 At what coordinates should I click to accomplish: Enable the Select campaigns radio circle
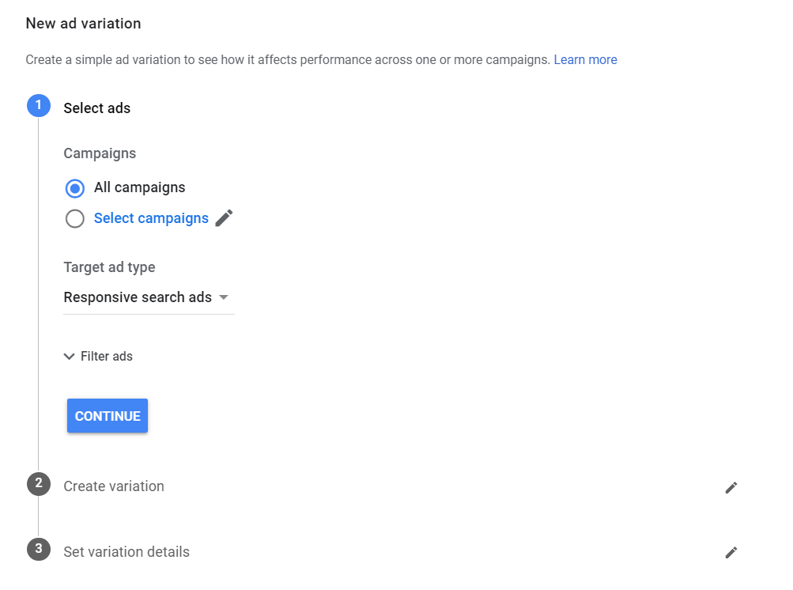[x=75, y=218]
